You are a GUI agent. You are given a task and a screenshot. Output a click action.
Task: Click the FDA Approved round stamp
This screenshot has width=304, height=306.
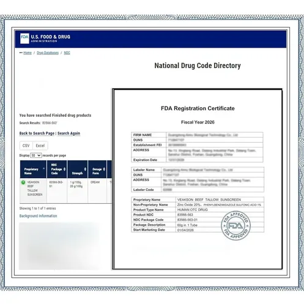235,225
